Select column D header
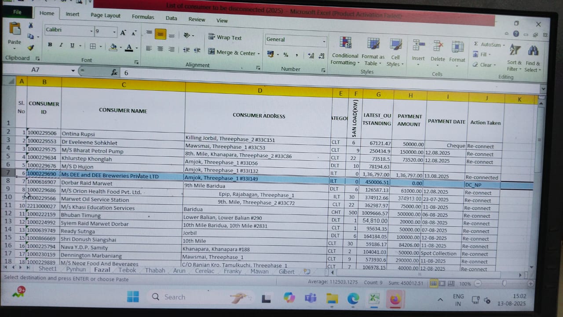Screen dimensions: 563x317 259,90
